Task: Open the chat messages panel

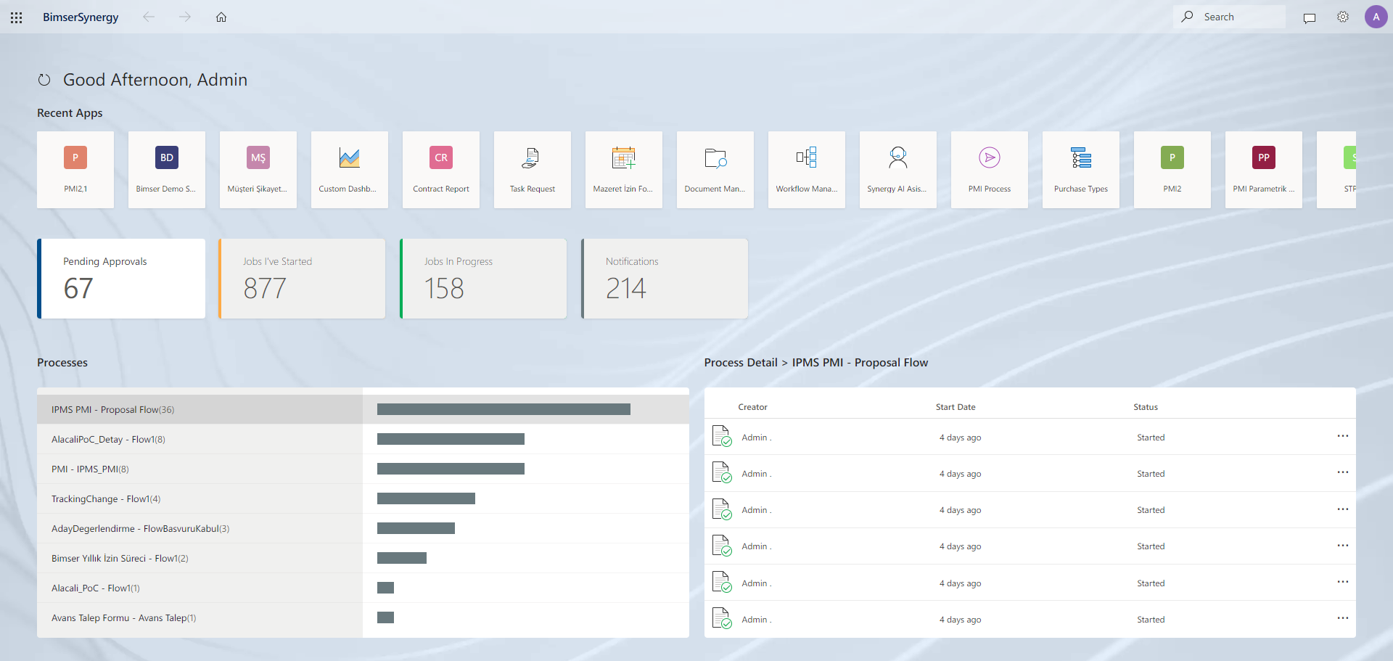Action: click(1310, 17)
